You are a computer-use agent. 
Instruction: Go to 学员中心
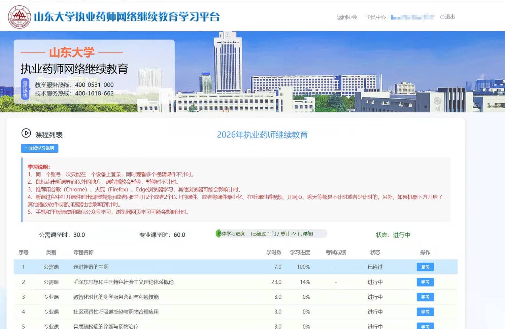coord(375,17)
